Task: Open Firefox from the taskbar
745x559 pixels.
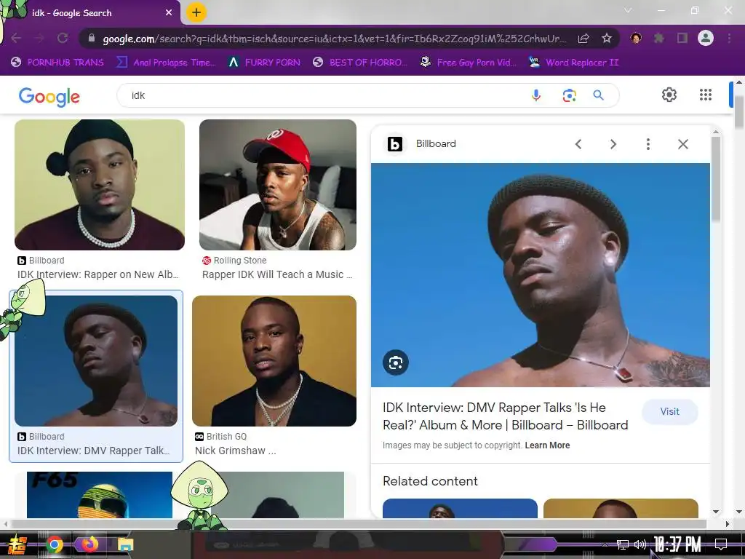Action: (89, 544)
